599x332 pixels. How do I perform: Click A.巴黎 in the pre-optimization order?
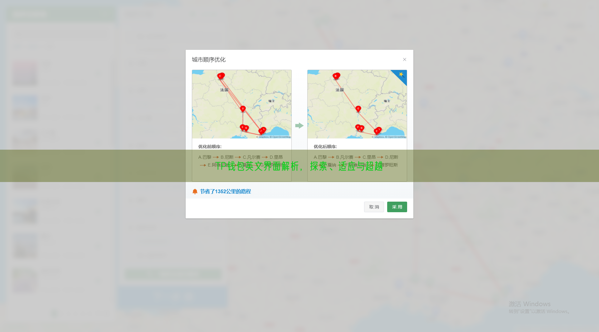(205, 157)
